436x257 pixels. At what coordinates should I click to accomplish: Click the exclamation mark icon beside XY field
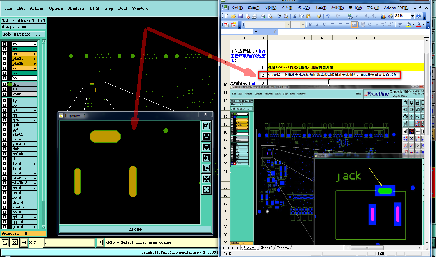tap(100, 242)
